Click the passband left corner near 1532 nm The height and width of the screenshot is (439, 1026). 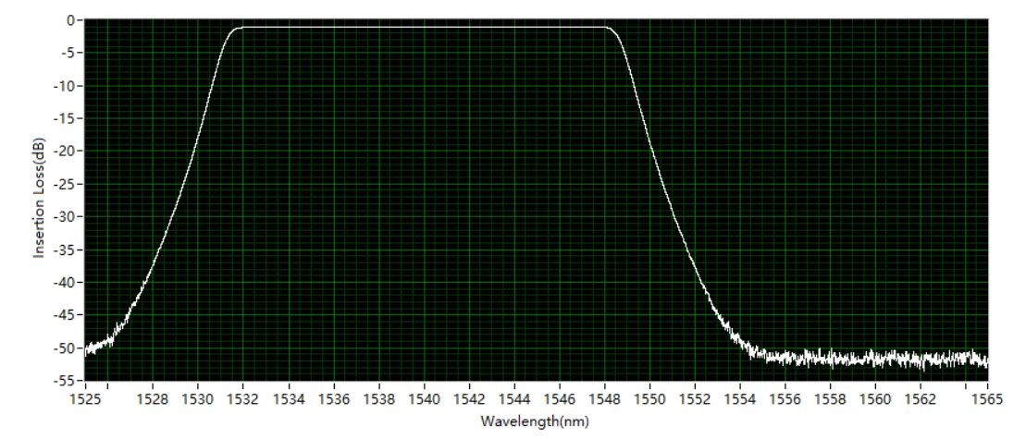point(240,28)
